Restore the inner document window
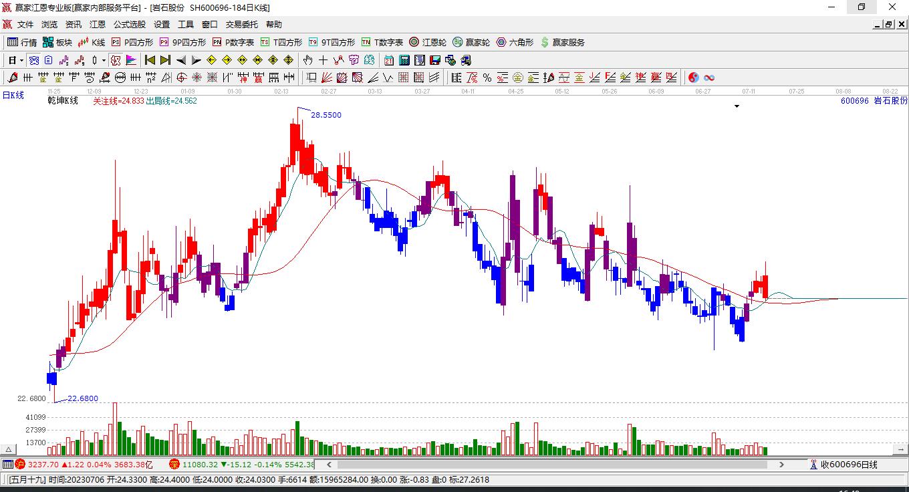Image resolution: width=909 pixels, height=492 pixels. (889, 24)
